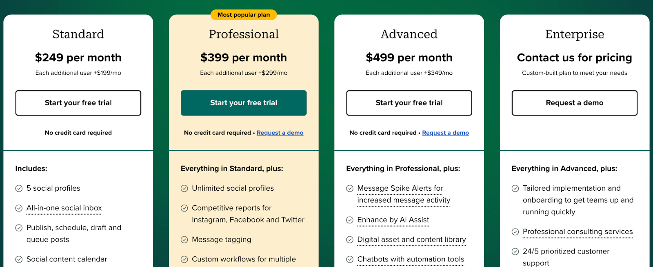Click checkmark icon beside Enhance by AI Assist
The image size is (653, 267).
click(350, 220)
